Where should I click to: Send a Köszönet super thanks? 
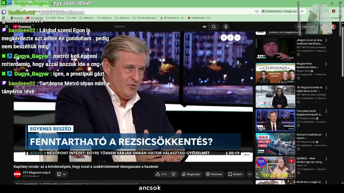tap(214, 174)
